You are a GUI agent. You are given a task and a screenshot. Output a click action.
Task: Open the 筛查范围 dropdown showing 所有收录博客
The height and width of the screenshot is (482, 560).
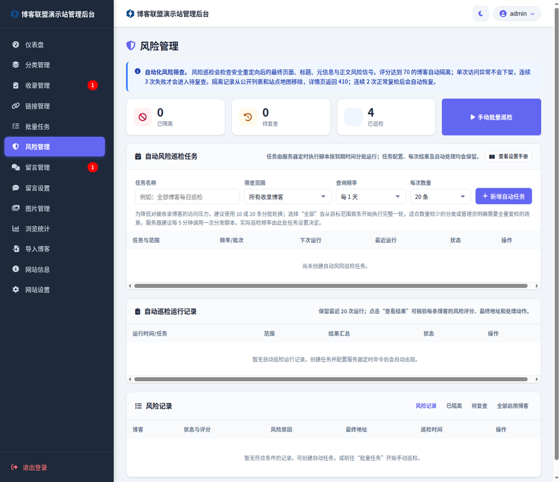point(287,196)
